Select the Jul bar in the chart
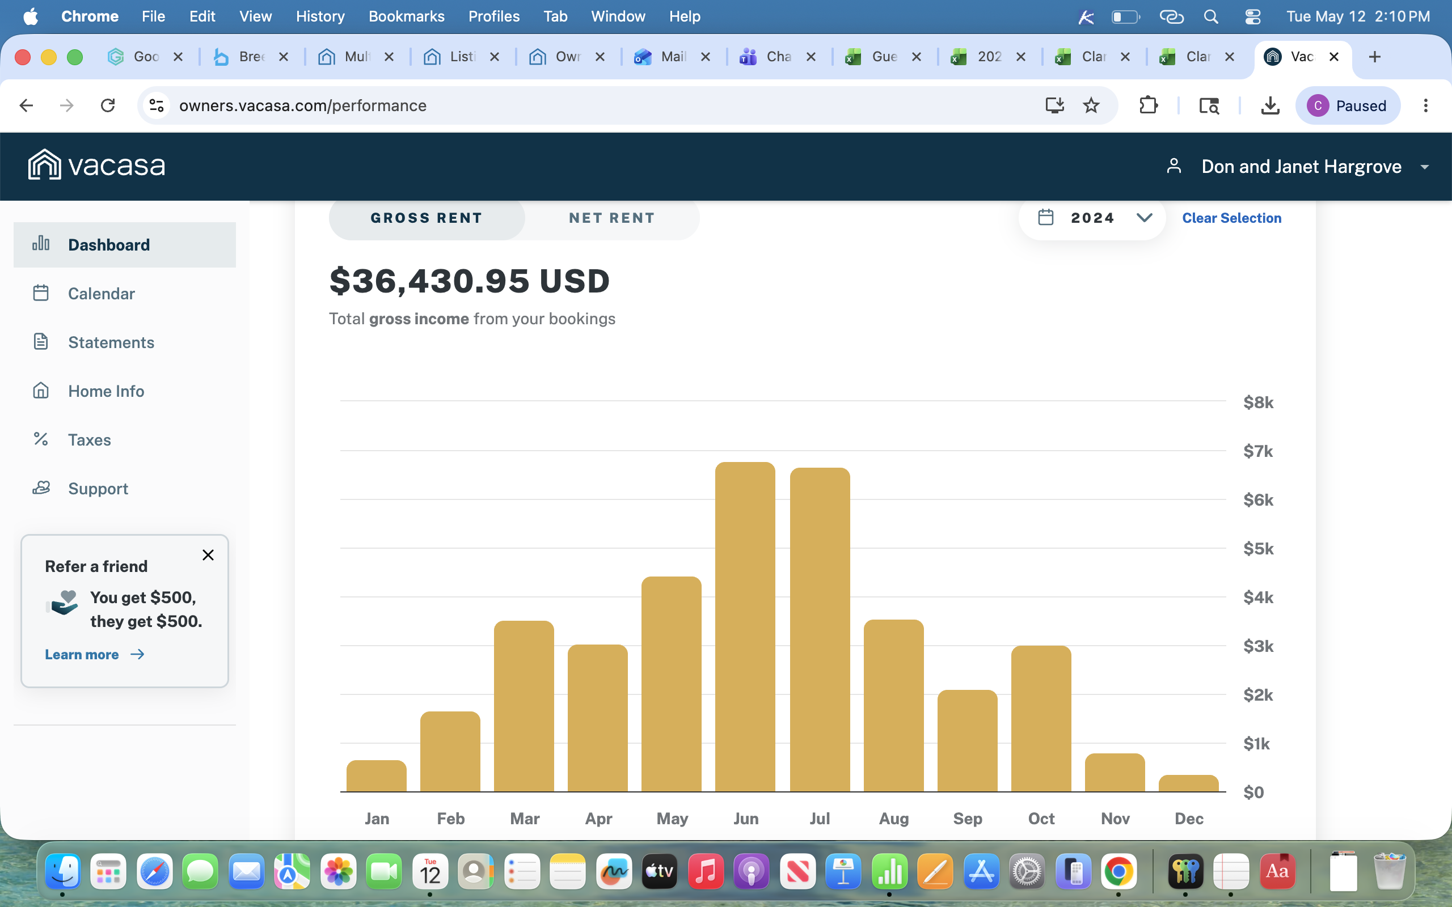This screenshot has width=1452, height=907. [x=820, y=630]
